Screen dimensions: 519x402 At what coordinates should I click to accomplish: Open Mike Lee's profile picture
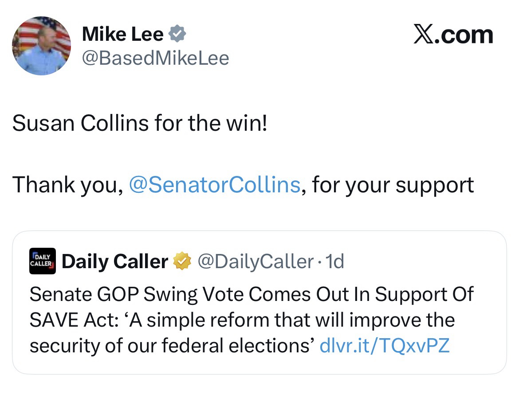click(x=41, y=46)
